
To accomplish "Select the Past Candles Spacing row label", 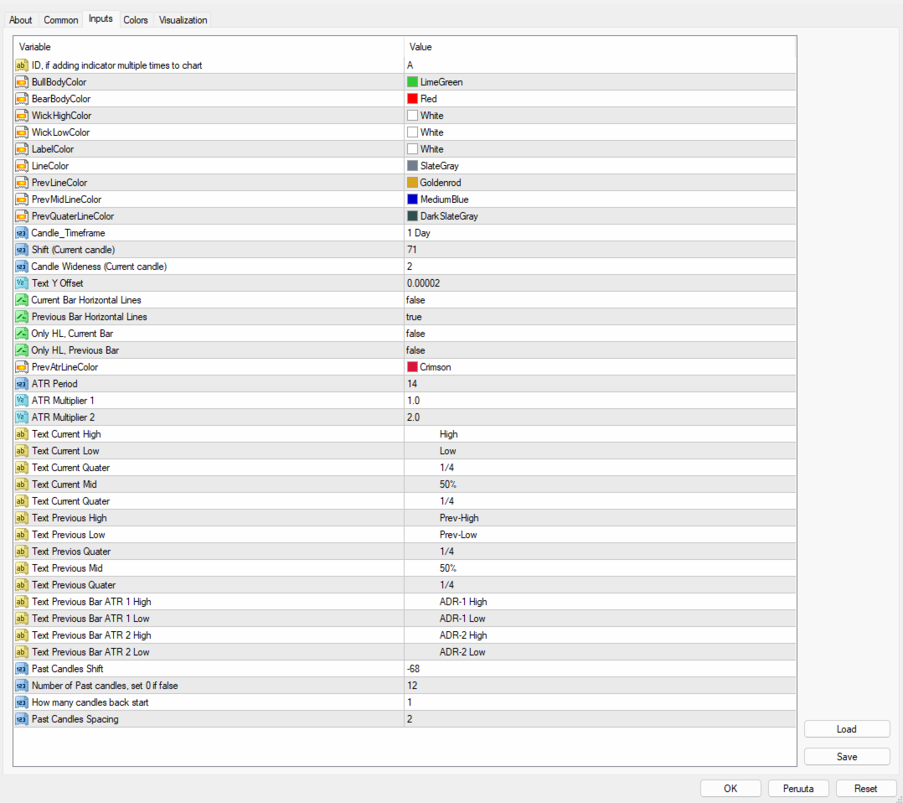I will click(x=75, y=719).
